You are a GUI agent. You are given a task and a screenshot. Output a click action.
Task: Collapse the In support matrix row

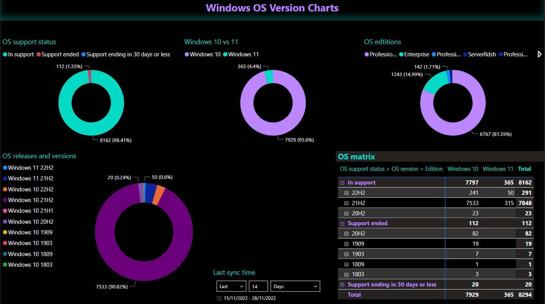[342, 183]
